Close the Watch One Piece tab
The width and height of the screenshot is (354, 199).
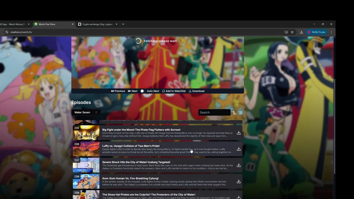pyautogui.click(x=73, y=24)
